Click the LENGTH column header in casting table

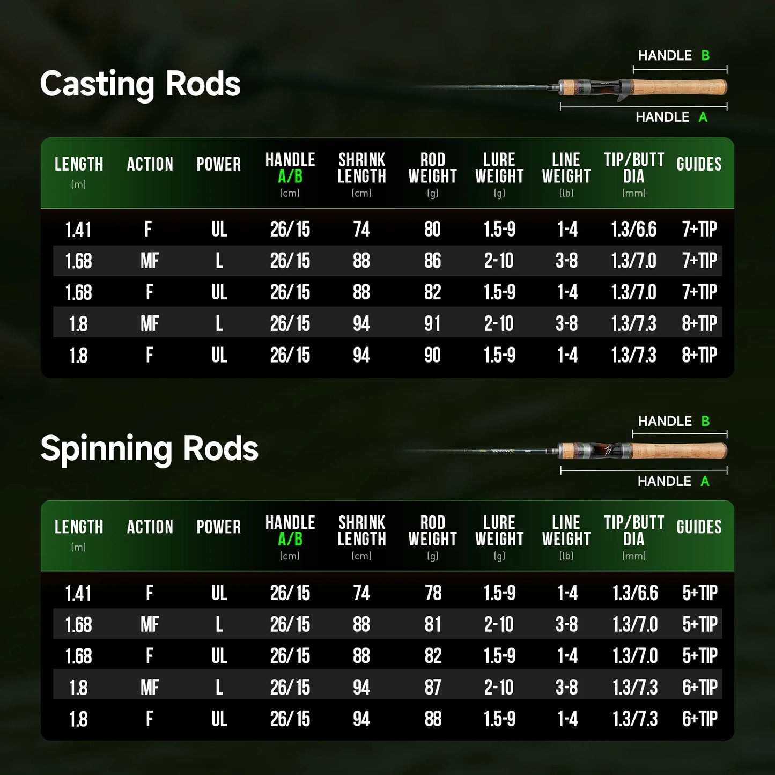click(x=79, y=164)
